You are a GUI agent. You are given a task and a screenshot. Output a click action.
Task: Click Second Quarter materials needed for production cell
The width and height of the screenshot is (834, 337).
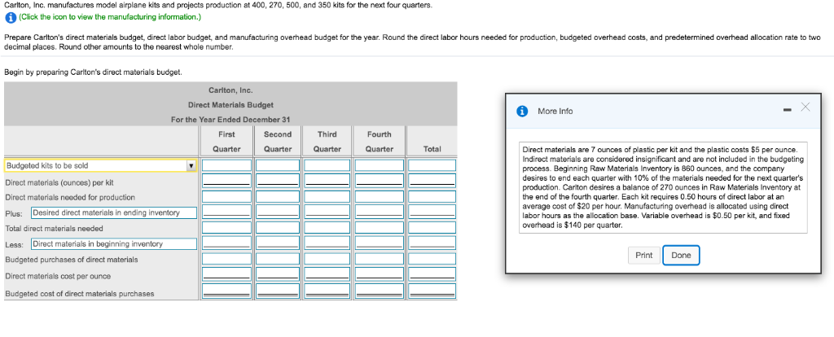click(x=277, y=197)
